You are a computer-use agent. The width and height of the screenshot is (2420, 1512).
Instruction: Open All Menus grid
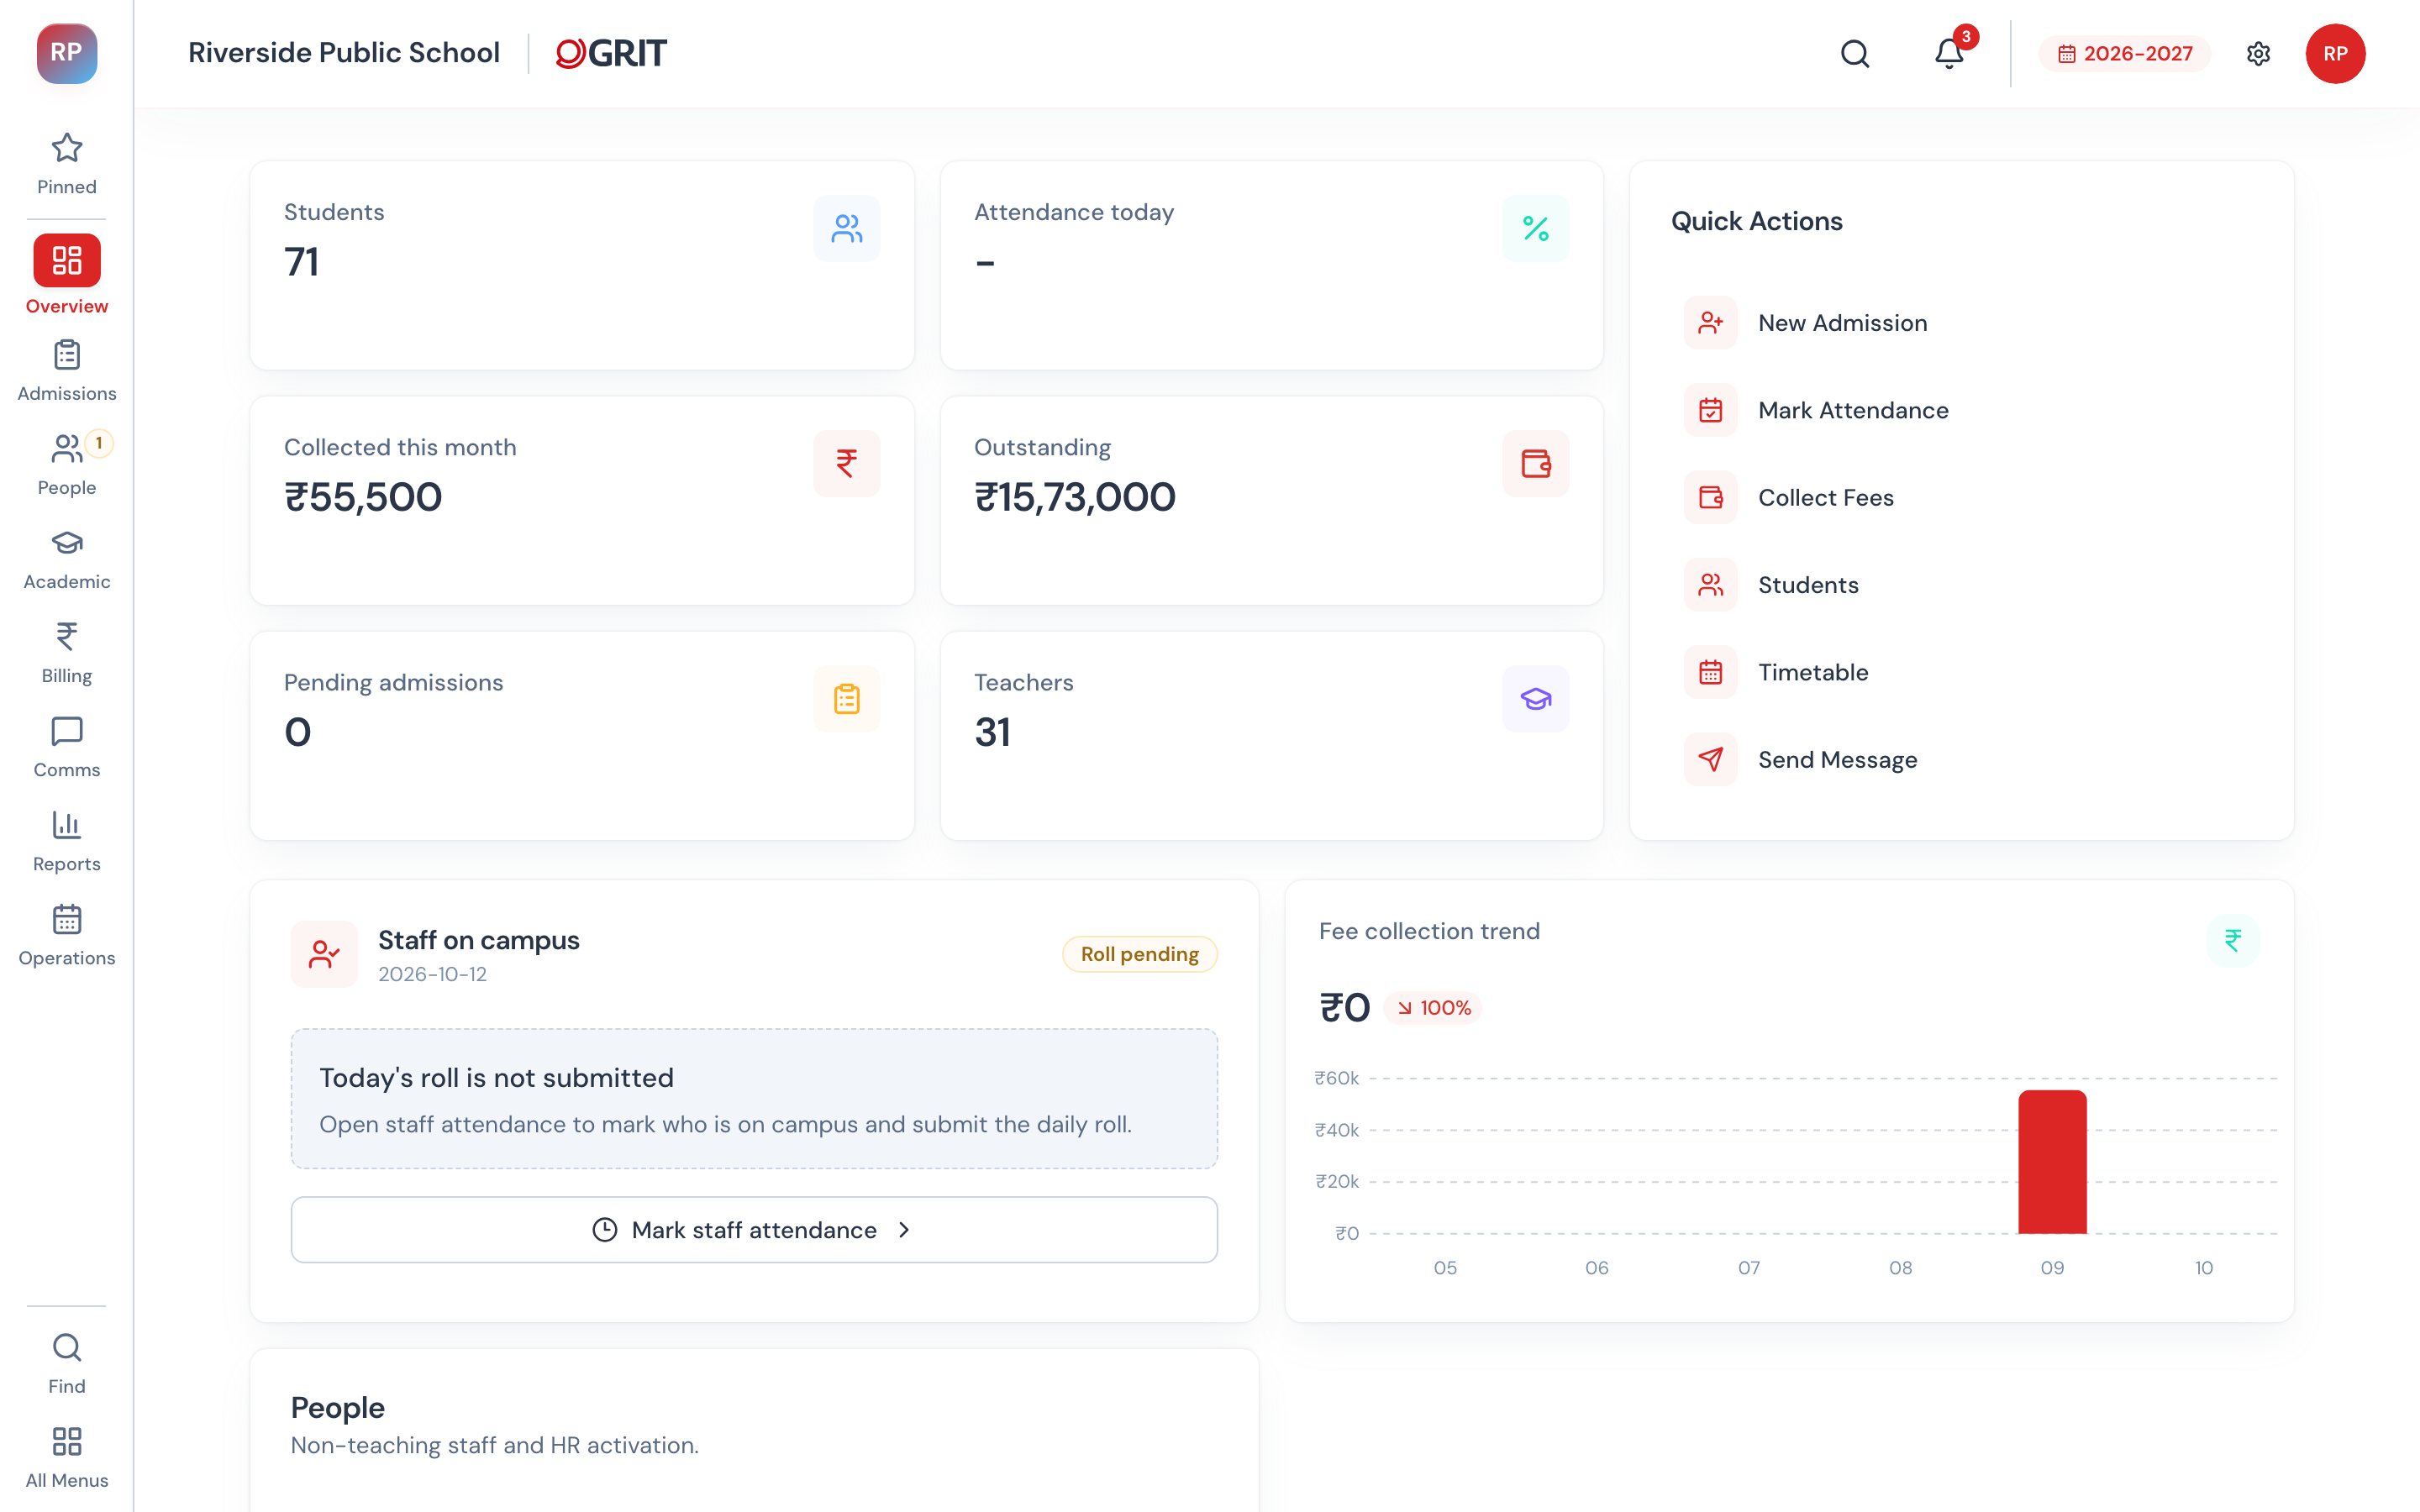point(67,1457)
